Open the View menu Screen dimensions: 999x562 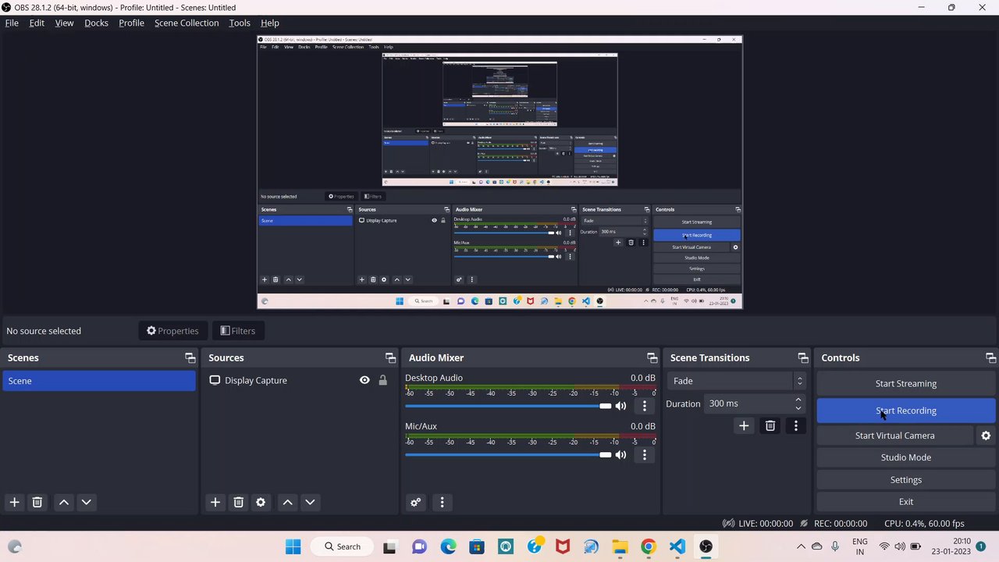(x=64, y=23)
